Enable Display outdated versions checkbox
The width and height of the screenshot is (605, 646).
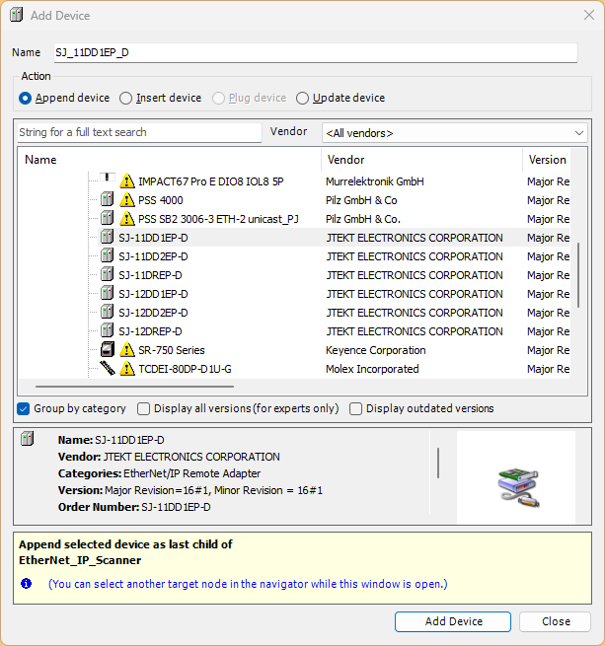tap(355, 408)
